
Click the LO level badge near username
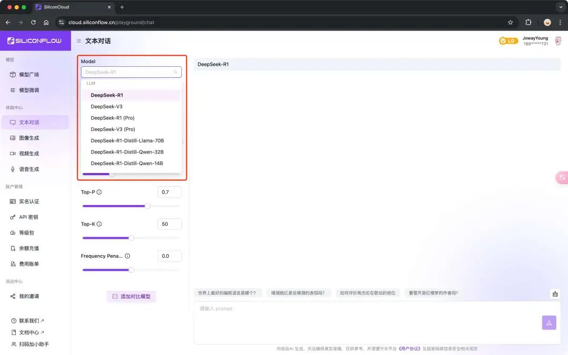click(x=508, y=40)
